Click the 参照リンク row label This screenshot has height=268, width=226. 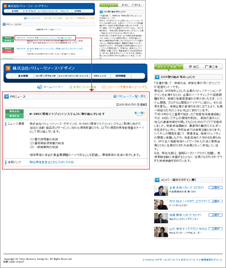(15, 162)
